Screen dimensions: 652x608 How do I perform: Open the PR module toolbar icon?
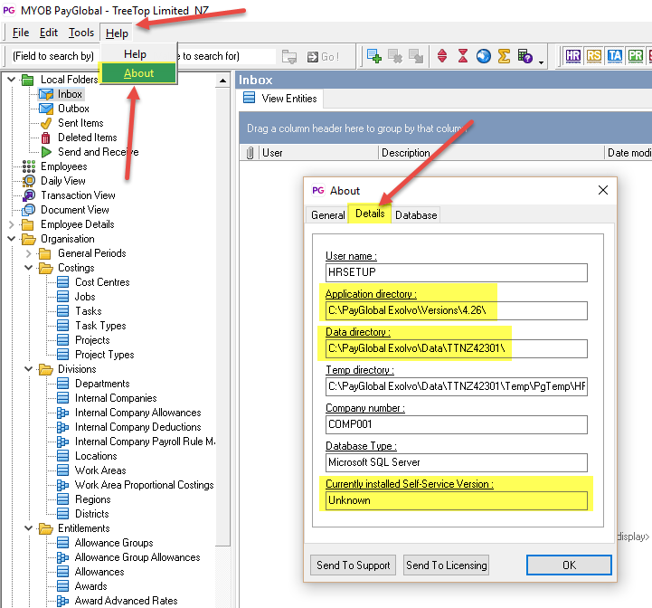[636, 56]
